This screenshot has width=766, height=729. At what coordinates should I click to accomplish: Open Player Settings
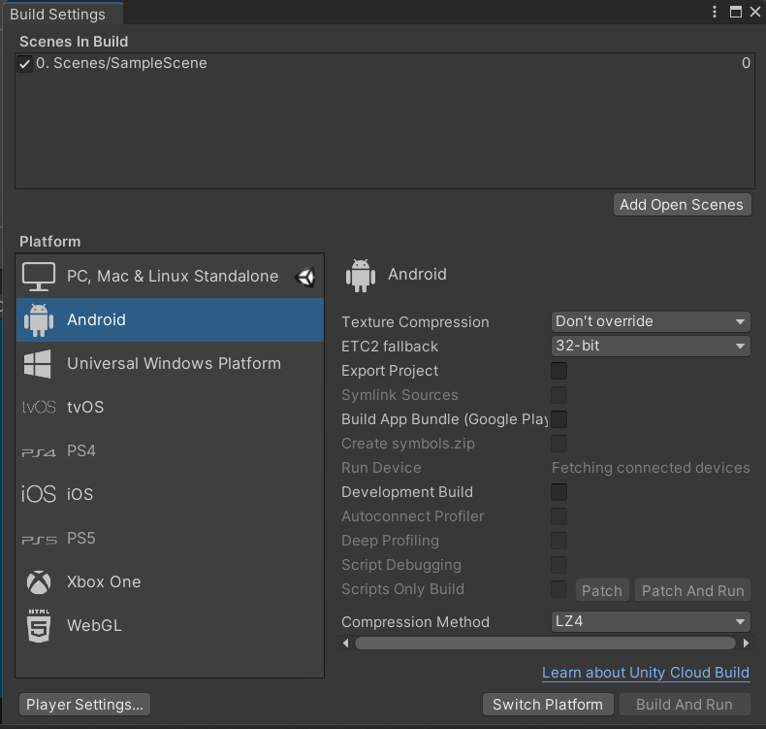click(x=85, y=705)
